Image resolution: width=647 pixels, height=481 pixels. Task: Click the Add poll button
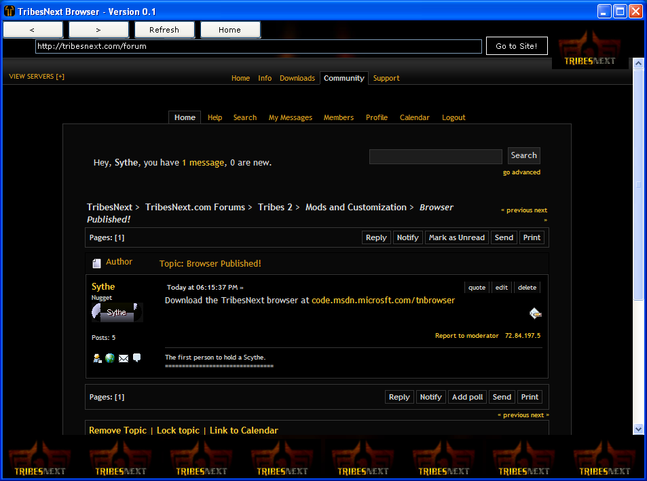point(468,397)
